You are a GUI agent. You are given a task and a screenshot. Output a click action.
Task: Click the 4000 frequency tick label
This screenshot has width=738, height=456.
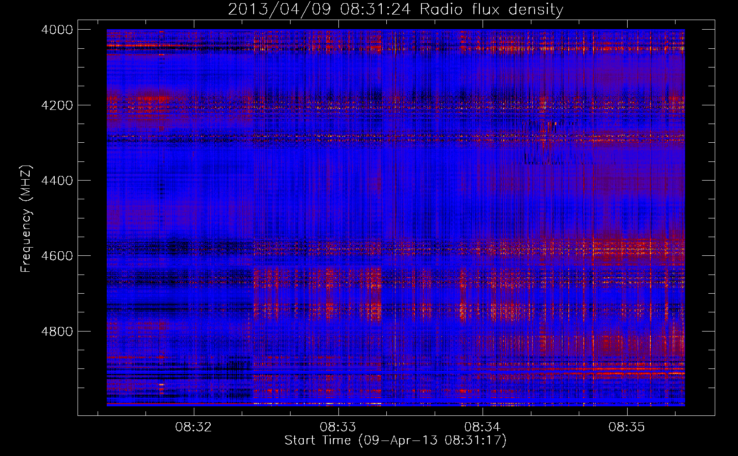pyautogui.click(x=57, y=30)
